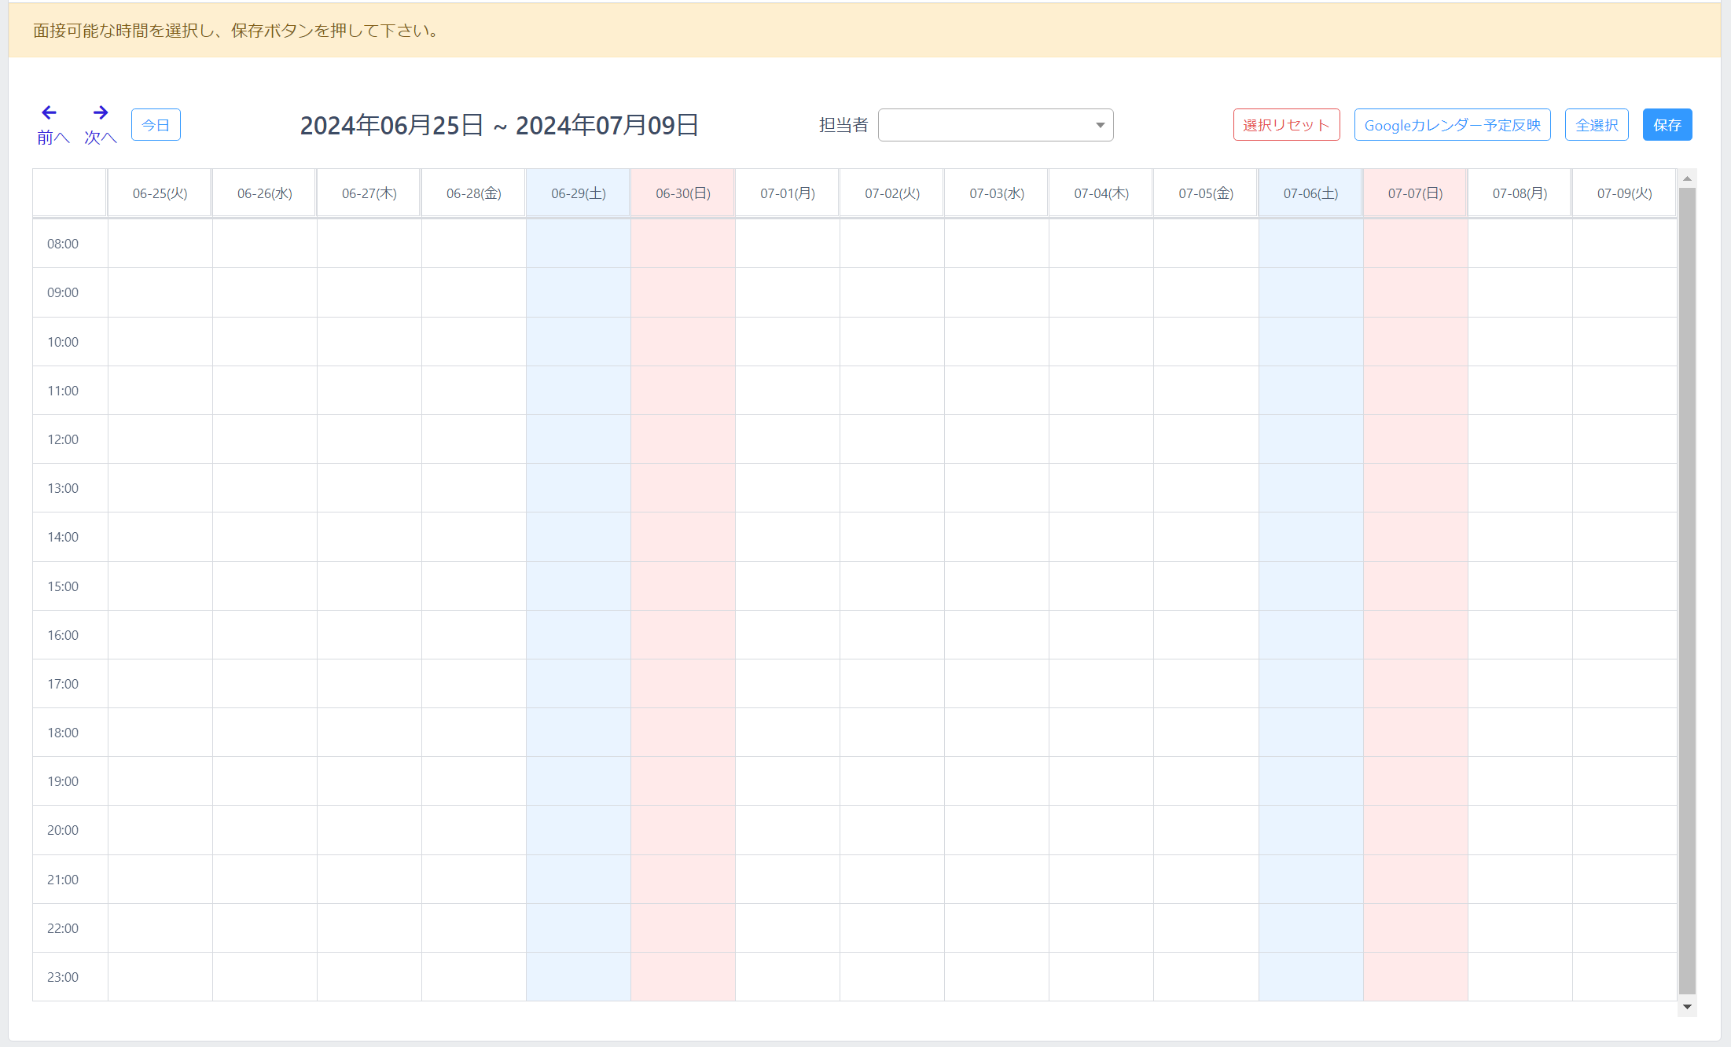Select the 06-29(土) column header
Viewport: 1731px width, 1047px height.
tap(578, 193)
